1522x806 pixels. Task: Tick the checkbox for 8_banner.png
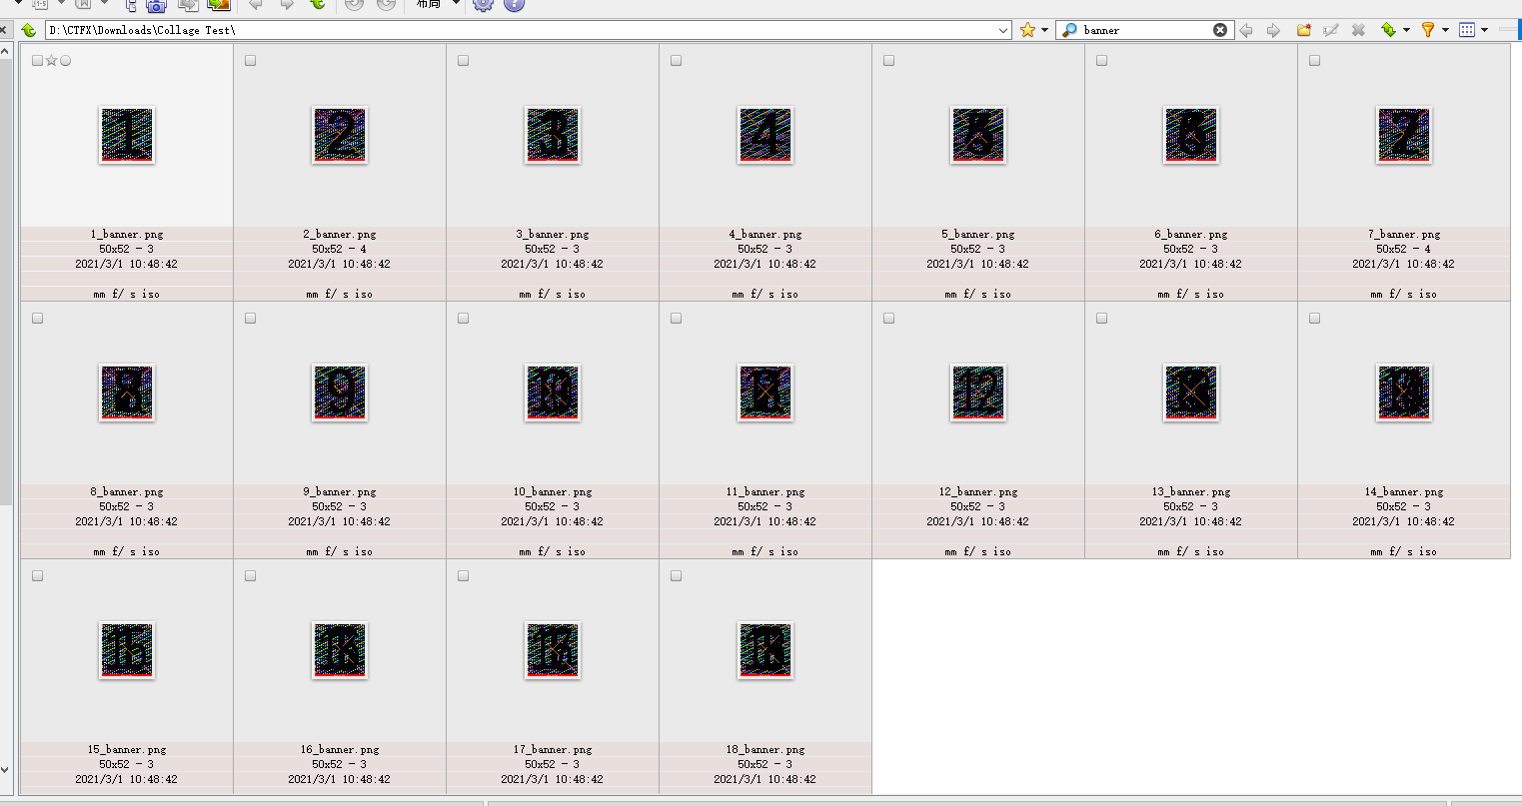(x=37, y=319)
